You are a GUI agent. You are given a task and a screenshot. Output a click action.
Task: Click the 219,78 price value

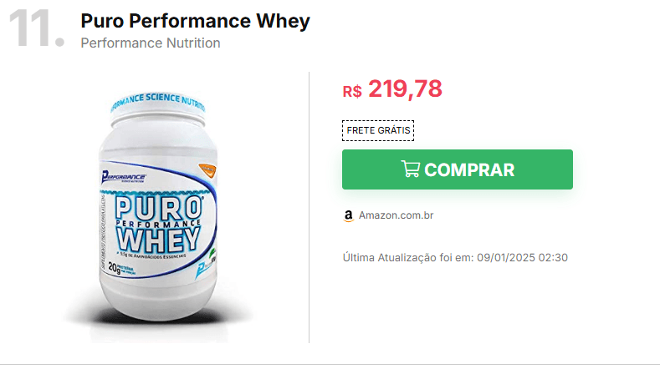[x=405, y=88]
